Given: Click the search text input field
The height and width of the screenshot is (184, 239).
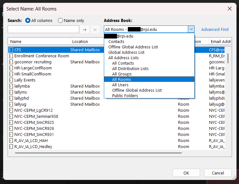Looking at the screenshot, I should (x=43, y=29).
